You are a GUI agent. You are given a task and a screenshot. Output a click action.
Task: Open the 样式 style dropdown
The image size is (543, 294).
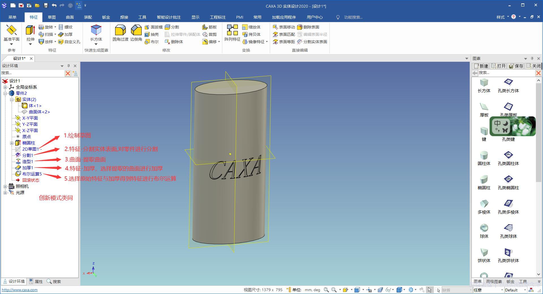[x=503, y=17]
